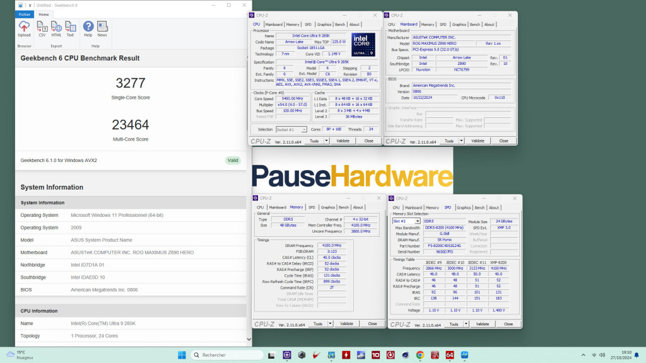Image resolution: width=646 pixels, height=363 pixels.
Task: Open the weather widget showing 15°C
Action: pyautogui.click(x=20, y=355)
